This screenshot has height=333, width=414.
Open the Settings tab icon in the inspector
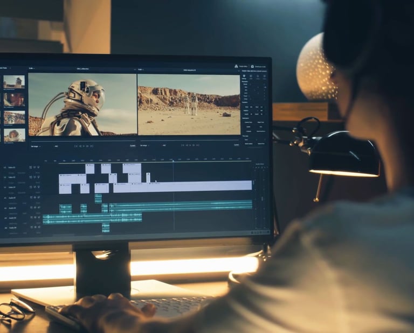[x=244, y=76]
